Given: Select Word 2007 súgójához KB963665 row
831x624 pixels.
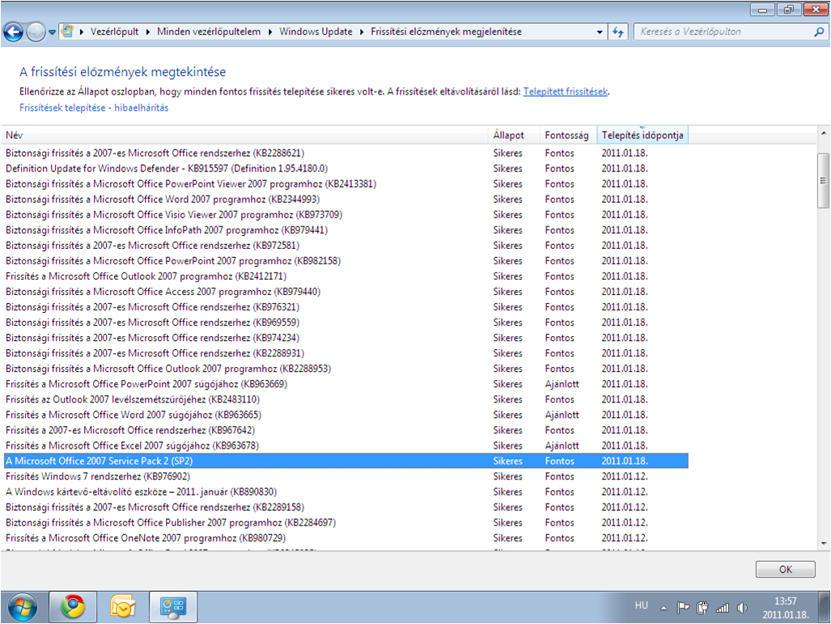Looking at the screenshot, I should [x=346, y=414].
